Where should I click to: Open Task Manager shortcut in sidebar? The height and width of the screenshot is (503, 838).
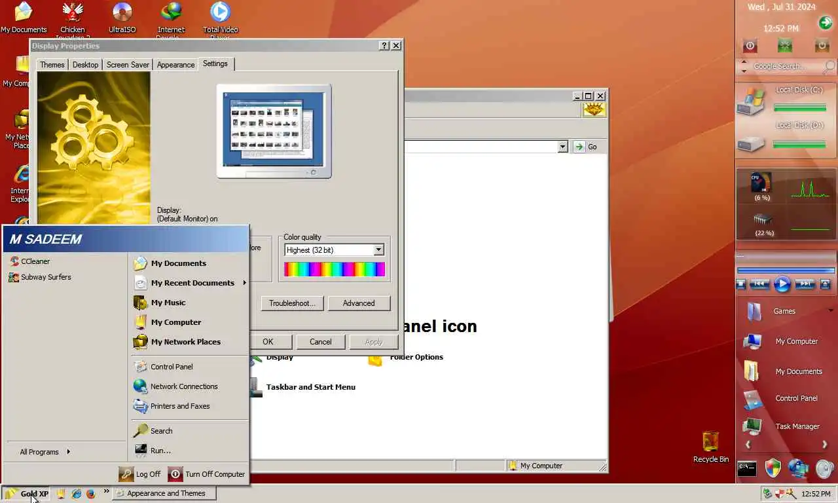click(782, 426)
